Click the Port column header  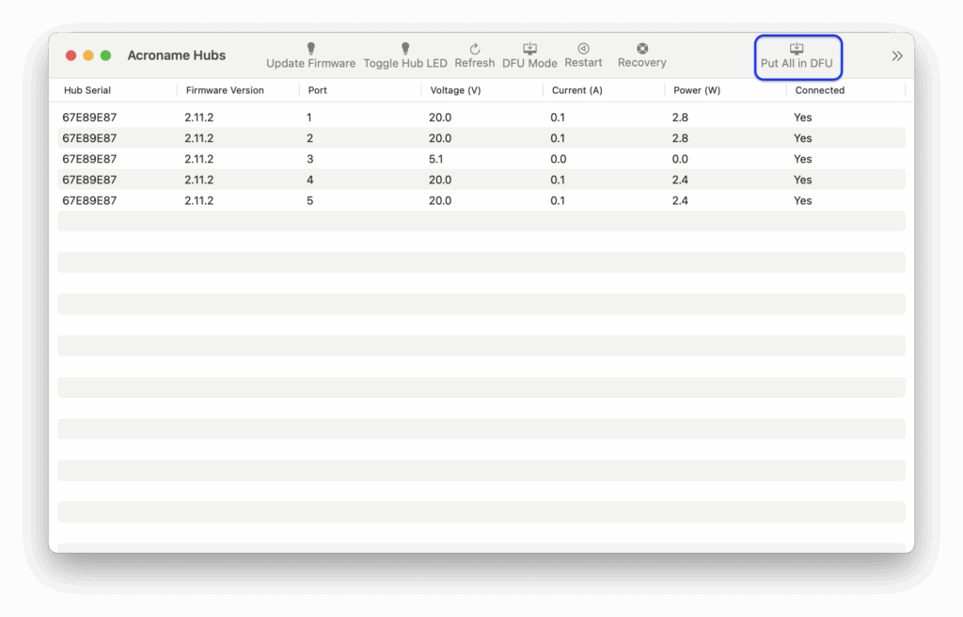click(318, 90)
